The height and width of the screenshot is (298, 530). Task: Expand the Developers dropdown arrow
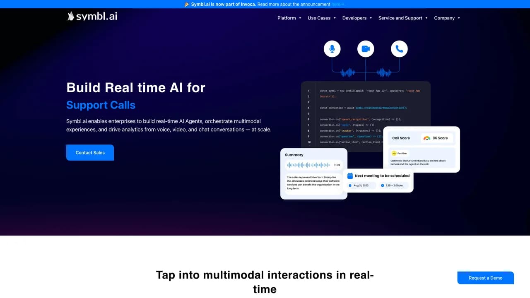click(x=371, y=18)
